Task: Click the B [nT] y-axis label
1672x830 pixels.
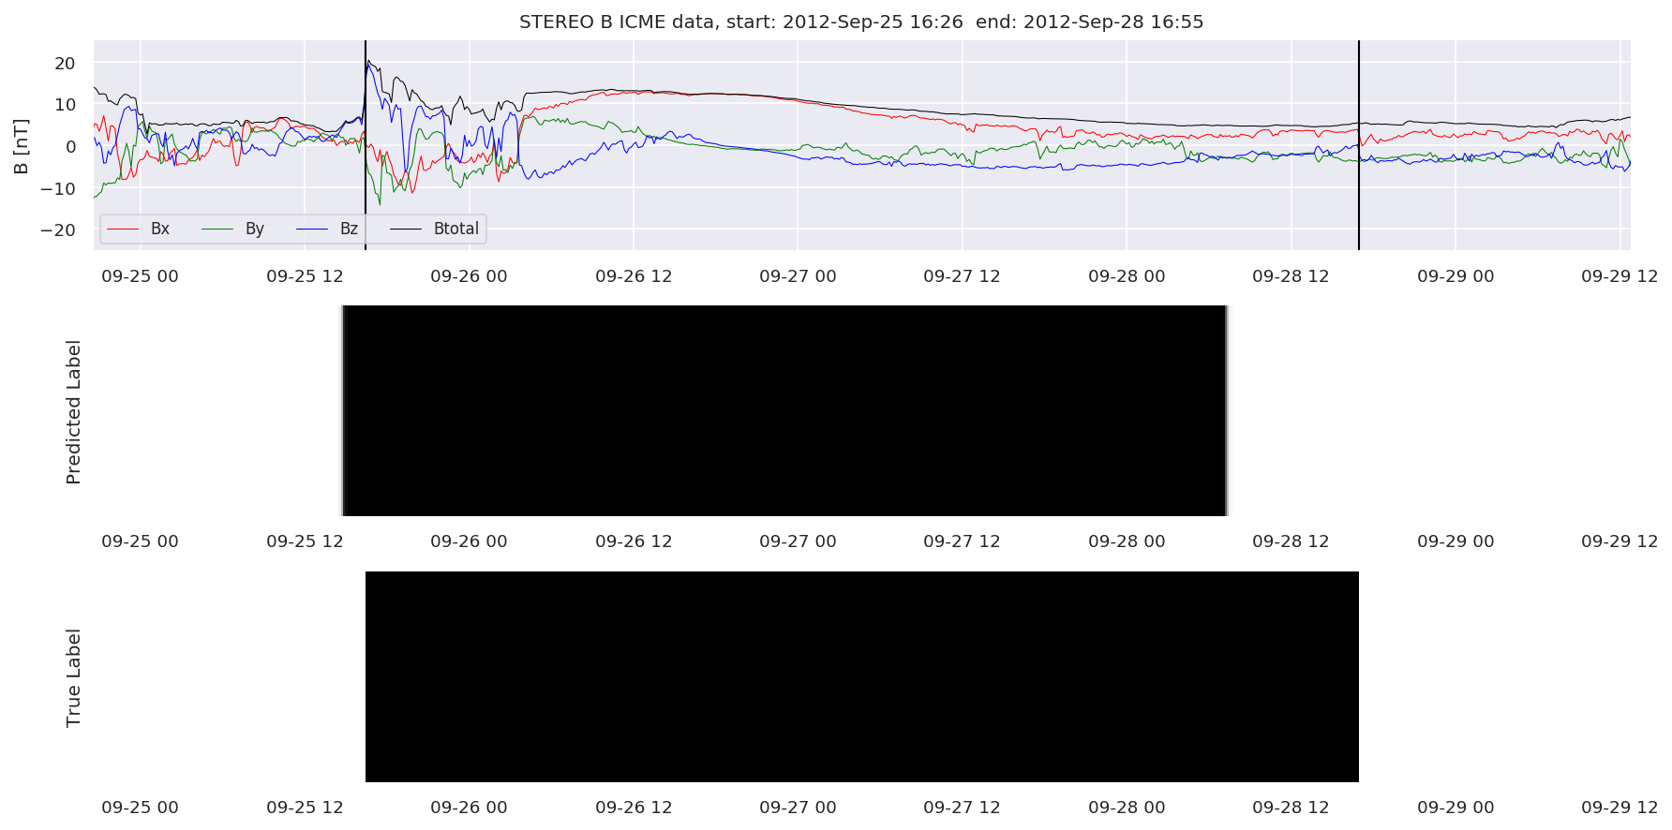Action: pos(22,146)
